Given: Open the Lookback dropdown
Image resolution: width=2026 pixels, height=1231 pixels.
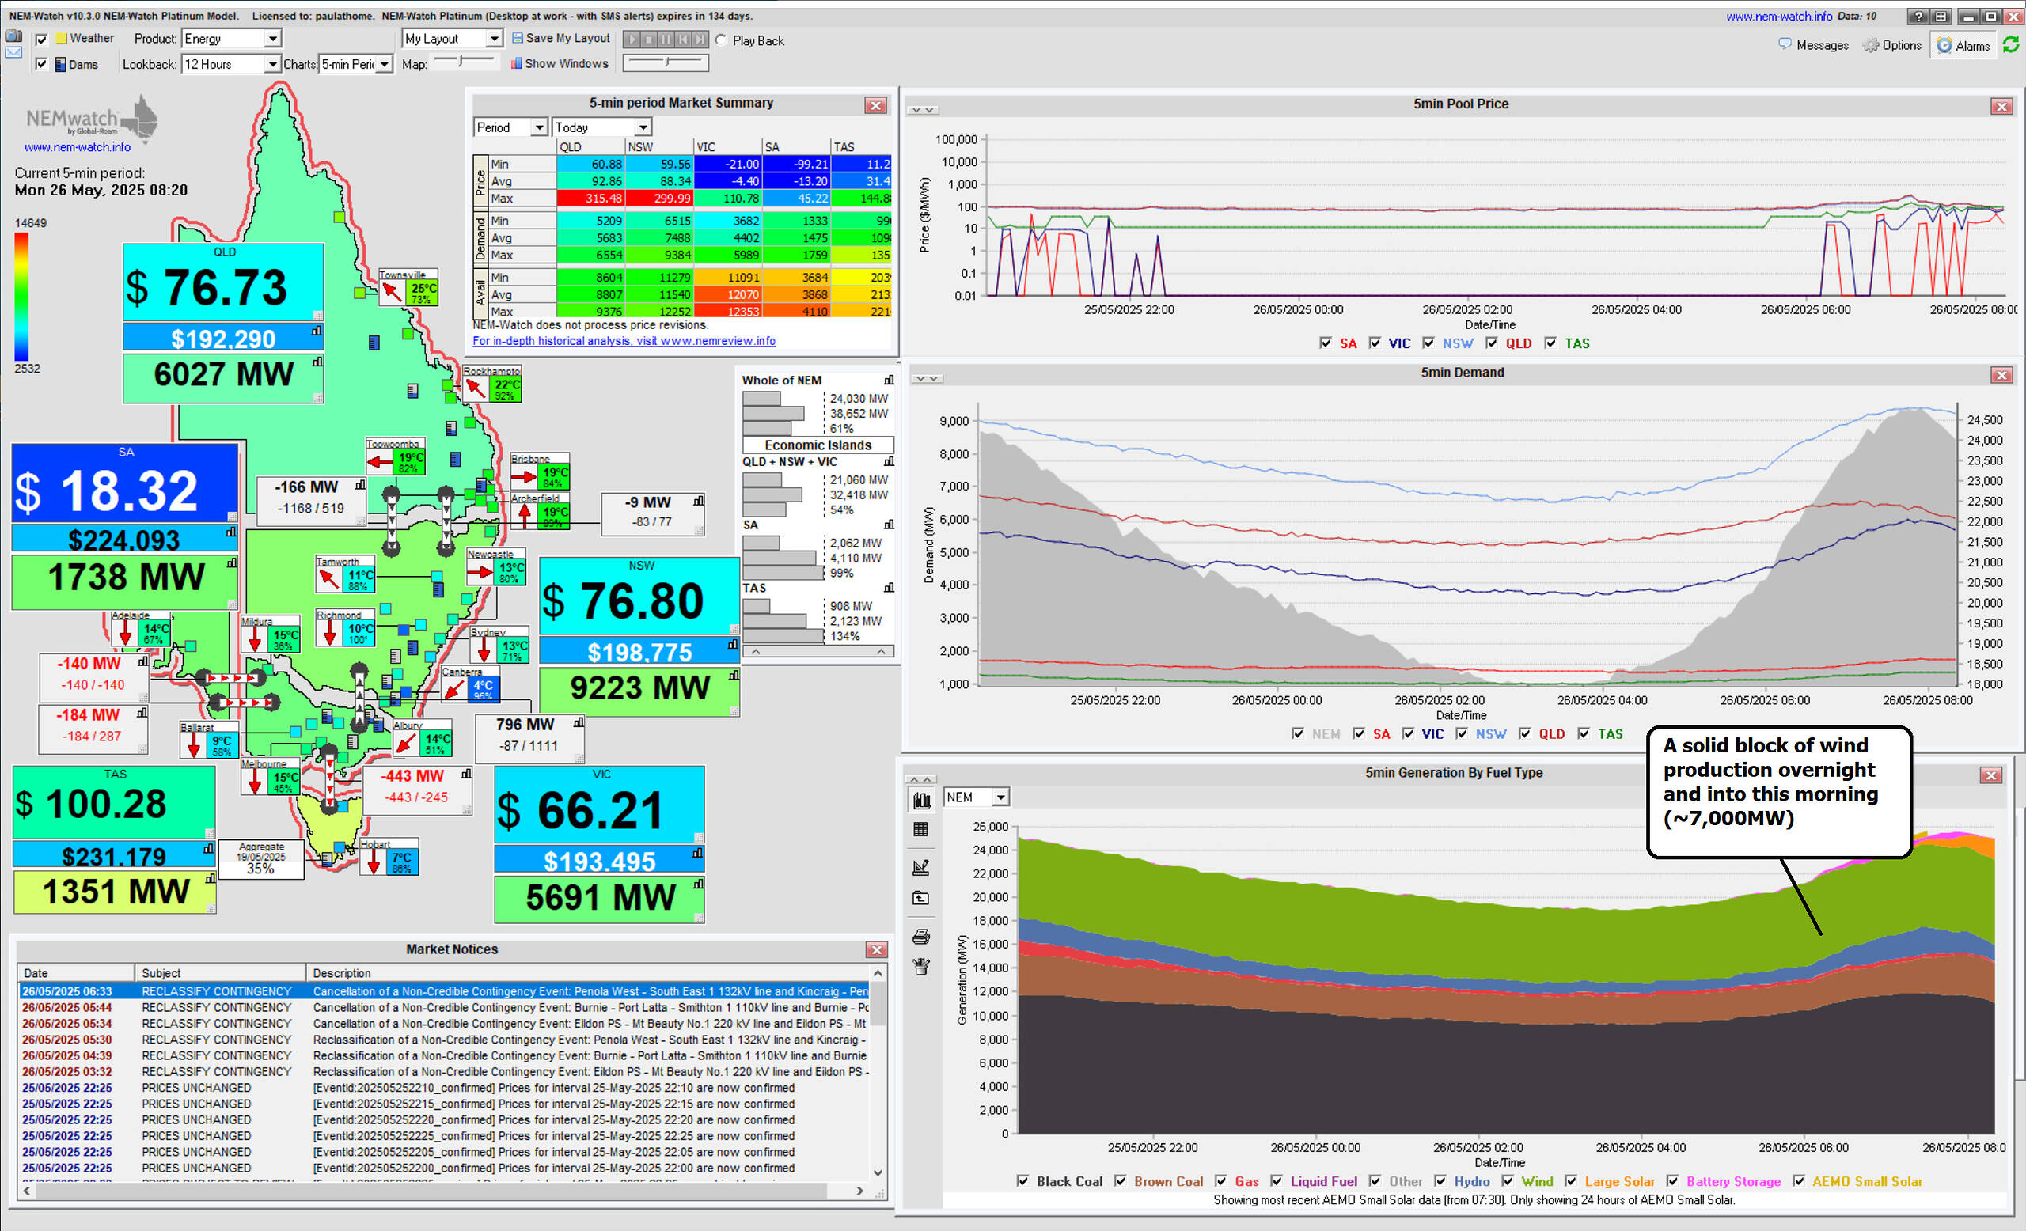Looking at the screenshot, I should point(231,64).
